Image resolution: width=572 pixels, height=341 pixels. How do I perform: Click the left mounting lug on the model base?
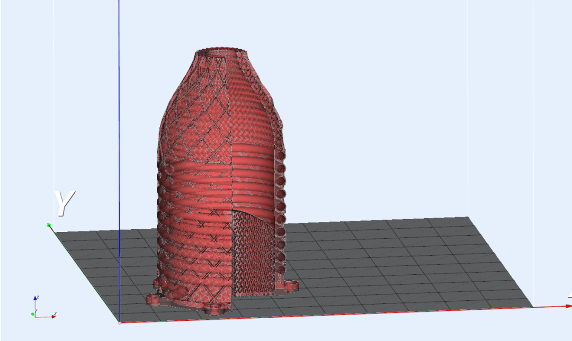(x=154, y=300)
